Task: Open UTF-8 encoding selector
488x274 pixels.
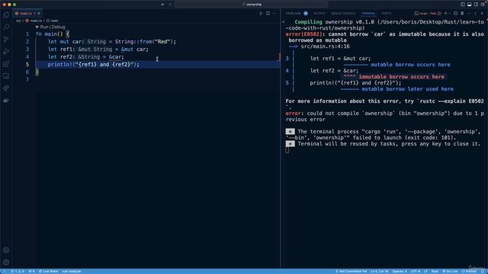Action: click(415, 271)
